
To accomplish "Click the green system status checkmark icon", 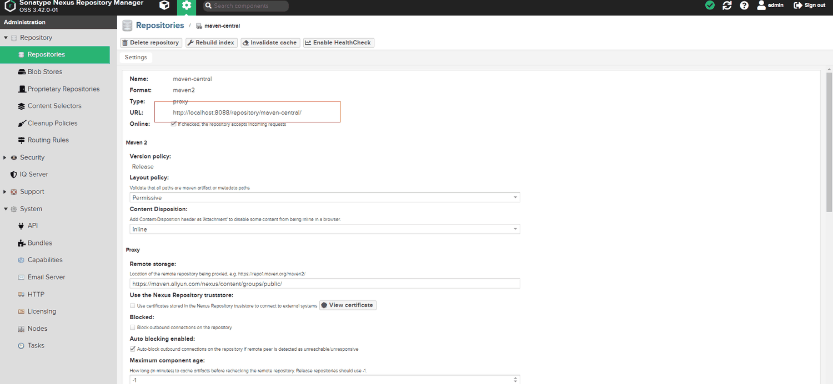I will coord(710,5).
